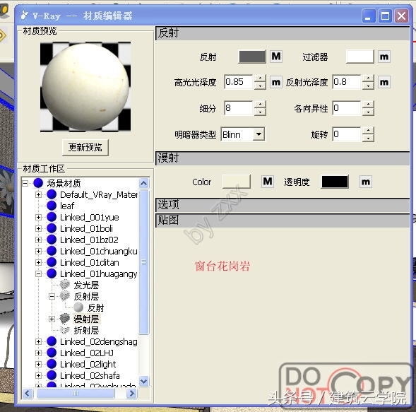
Task: Click the 更新预览 button
Action: click(85, 147)
